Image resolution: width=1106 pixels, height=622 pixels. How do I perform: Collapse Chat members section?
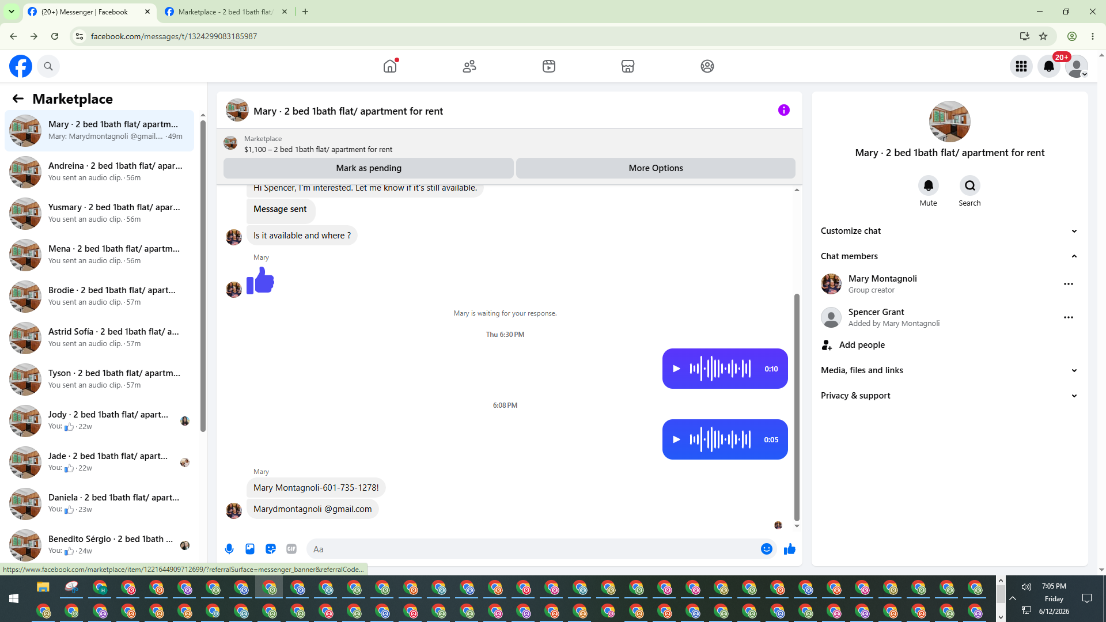click(950, 256)
